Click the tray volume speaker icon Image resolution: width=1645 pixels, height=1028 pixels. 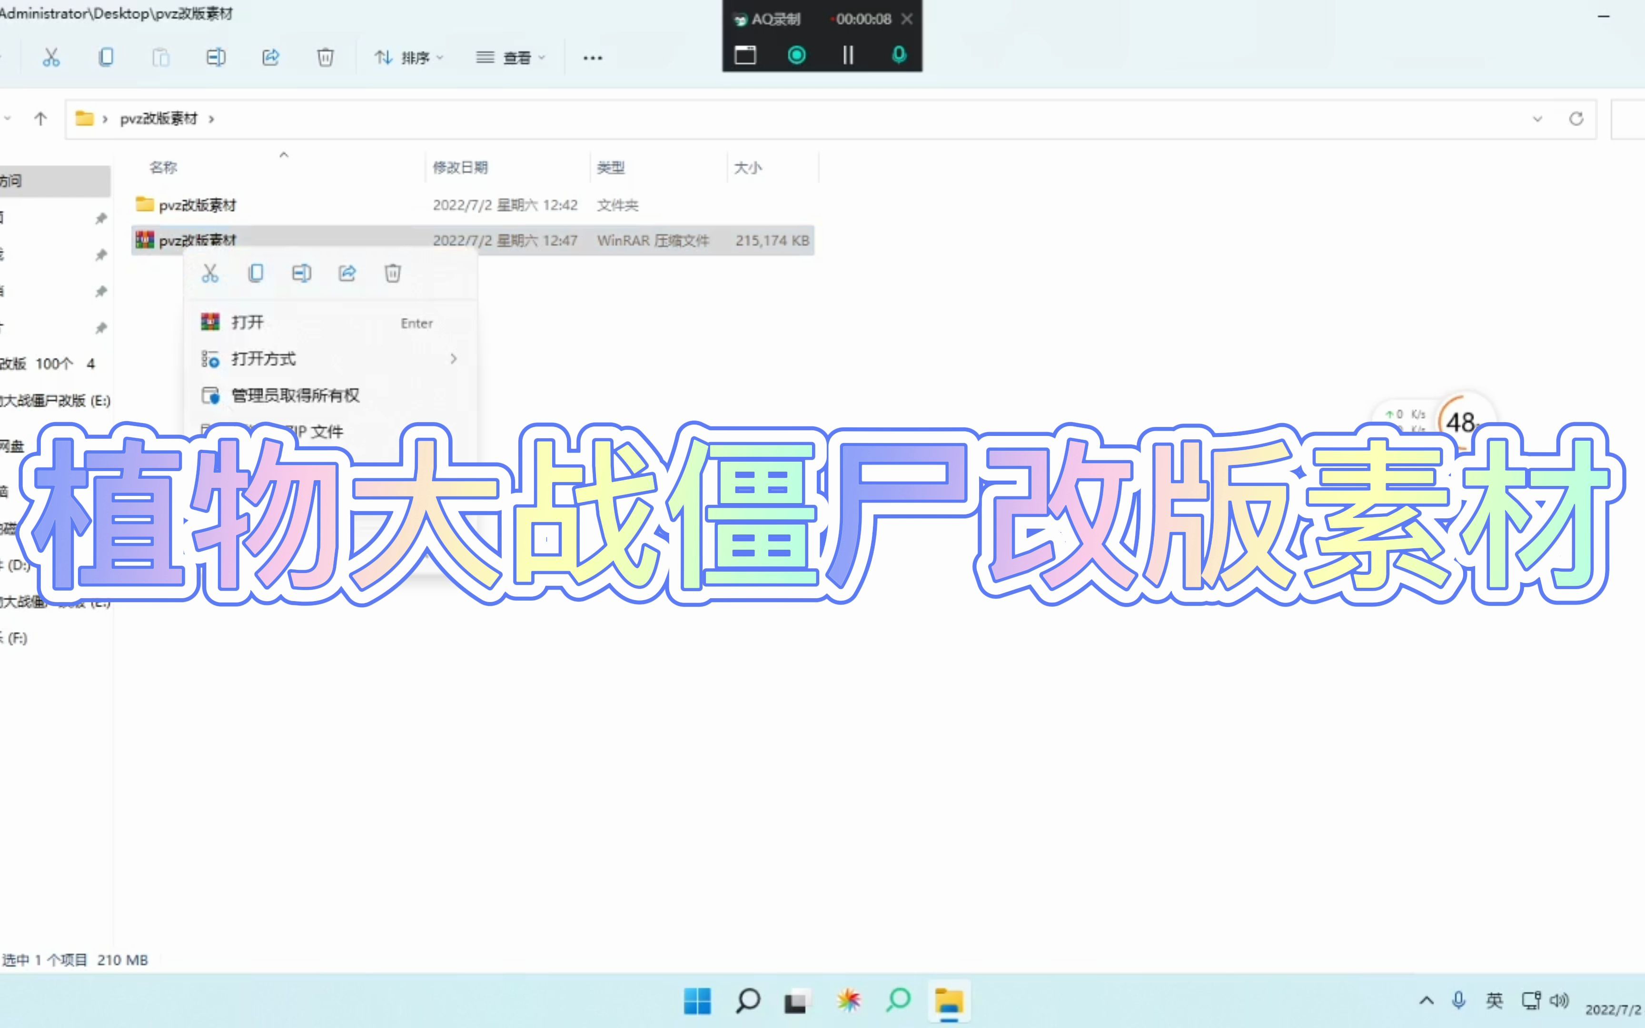pos(1559,1000)
